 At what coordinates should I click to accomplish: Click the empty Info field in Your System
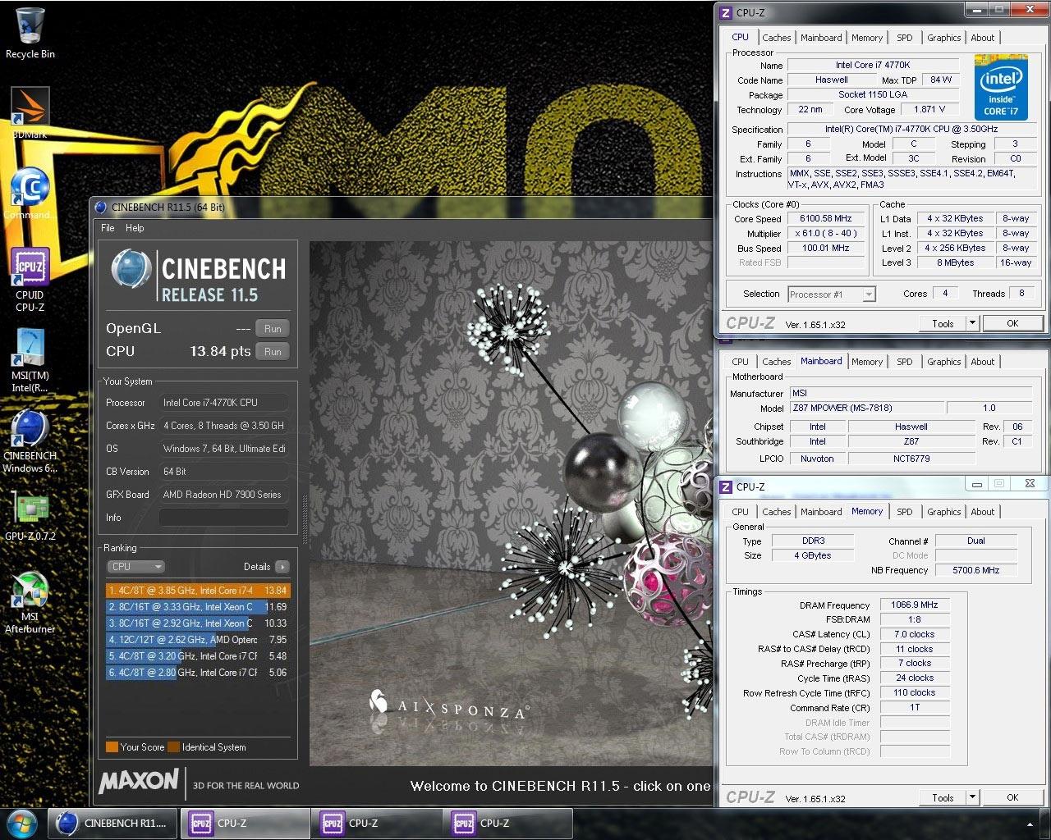223,518
